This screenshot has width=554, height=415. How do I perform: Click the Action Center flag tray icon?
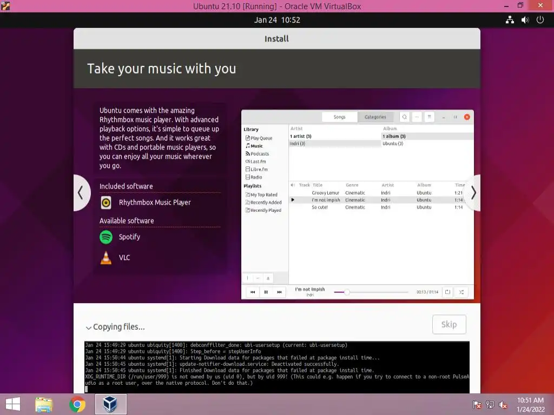(477, 405)
